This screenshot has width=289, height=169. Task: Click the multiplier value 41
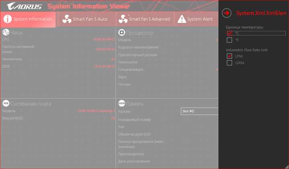point(113,59)
